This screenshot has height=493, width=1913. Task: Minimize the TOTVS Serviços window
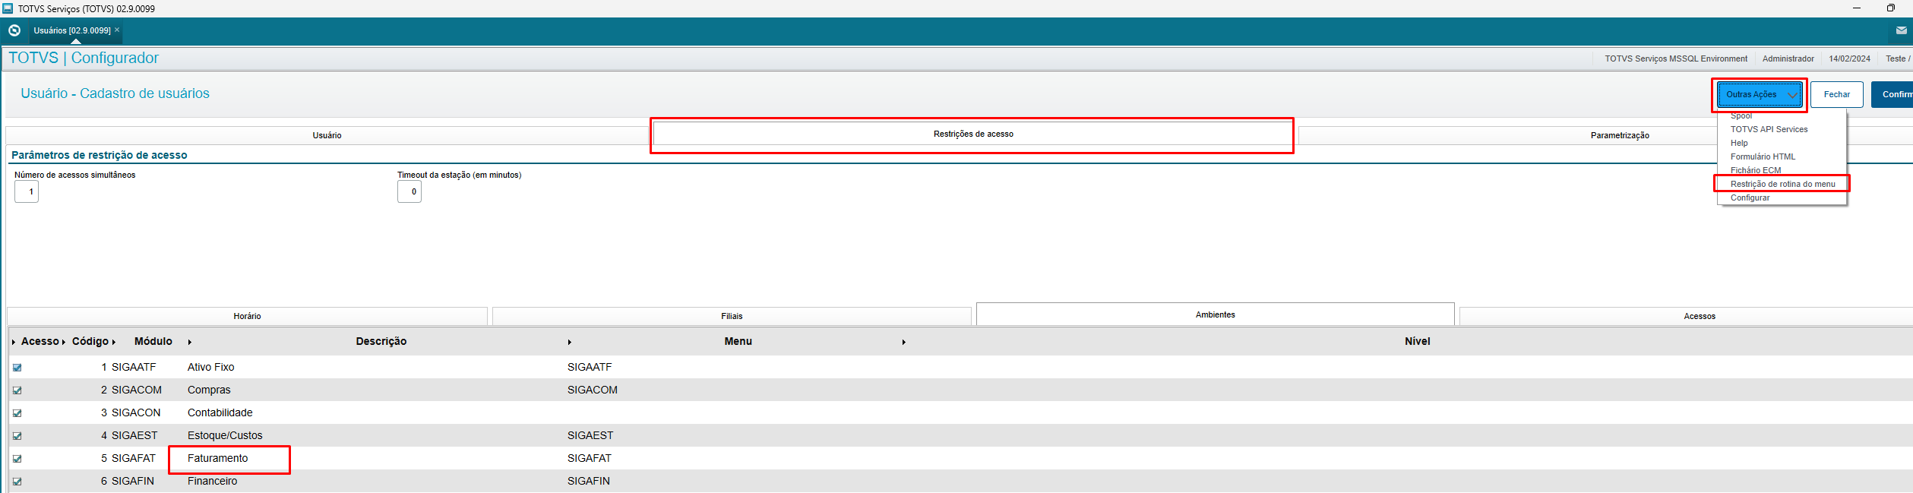pos(1857,8)
